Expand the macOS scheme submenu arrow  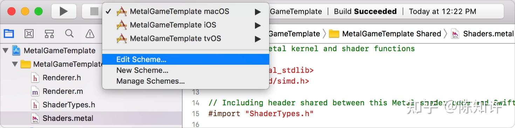pyautogui.click(x=258, y=12)
